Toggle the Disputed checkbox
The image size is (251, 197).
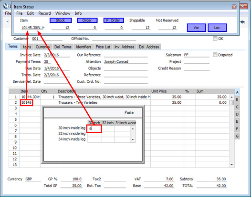tap(215, 55)
